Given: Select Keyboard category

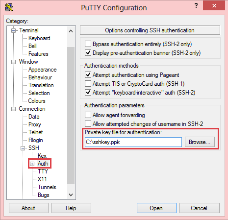Looking at the screenshot, I should click(39, 38).
